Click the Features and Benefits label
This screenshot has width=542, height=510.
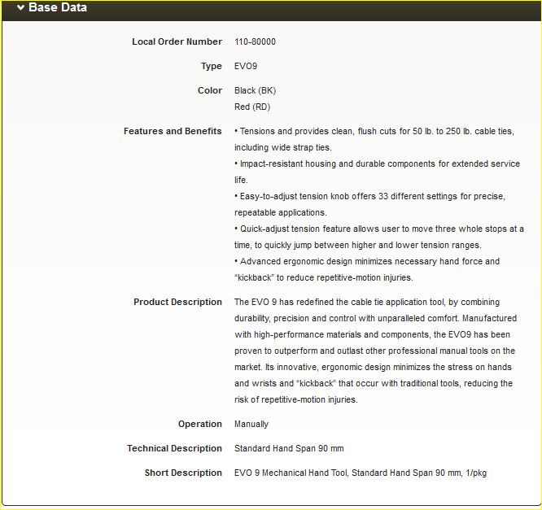[x=173, y=131]
